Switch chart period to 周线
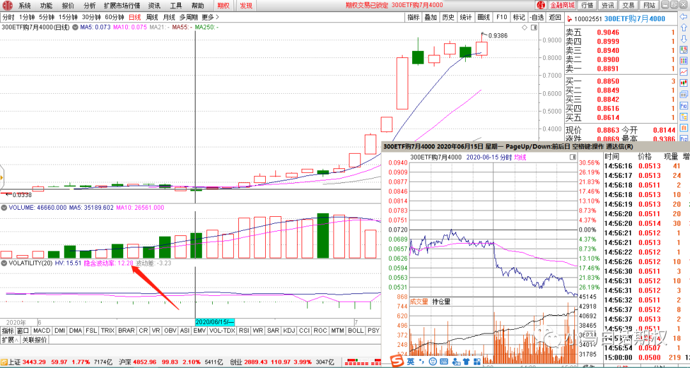 152,17
